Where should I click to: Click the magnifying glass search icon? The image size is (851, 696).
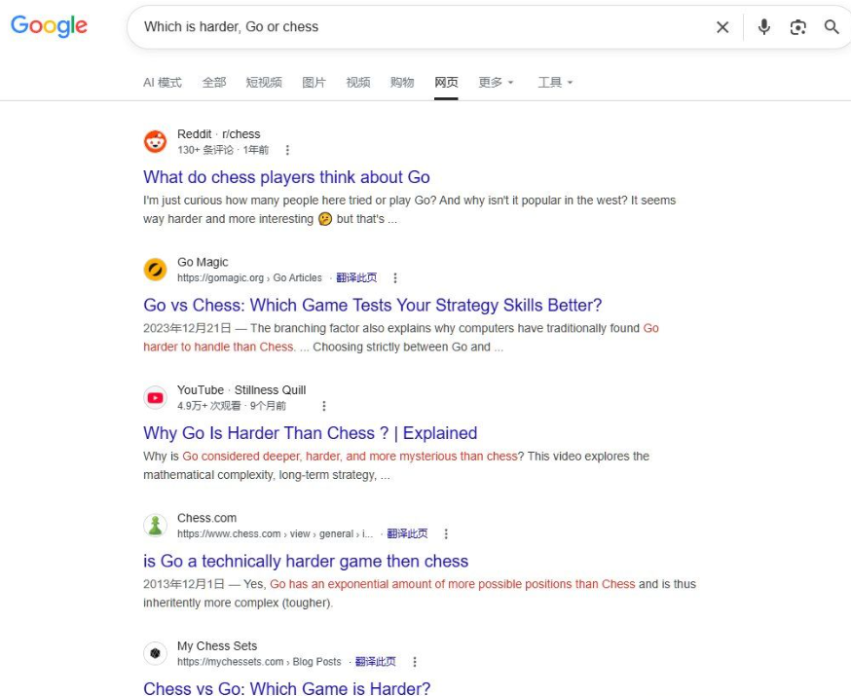[832, 27]
